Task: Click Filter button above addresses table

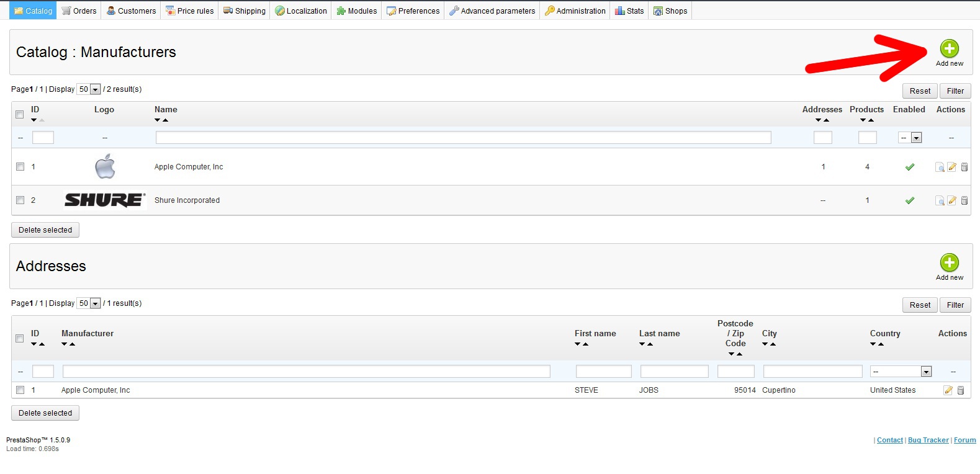Action: pyautogui.click(x=955, y=305)
